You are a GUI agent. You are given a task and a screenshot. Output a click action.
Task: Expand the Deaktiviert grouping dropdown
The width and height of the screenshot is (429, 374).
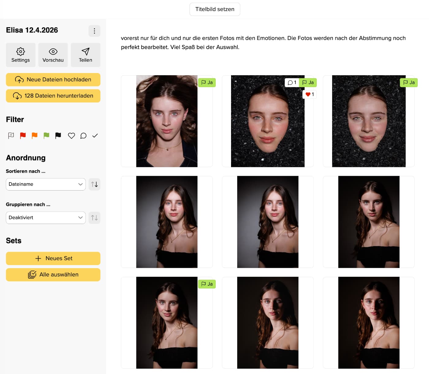click(x=46, y=218)
